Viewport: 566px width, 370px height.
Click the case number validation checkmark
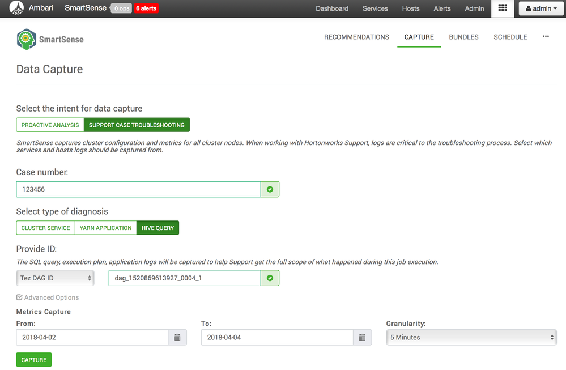point(270,189)
